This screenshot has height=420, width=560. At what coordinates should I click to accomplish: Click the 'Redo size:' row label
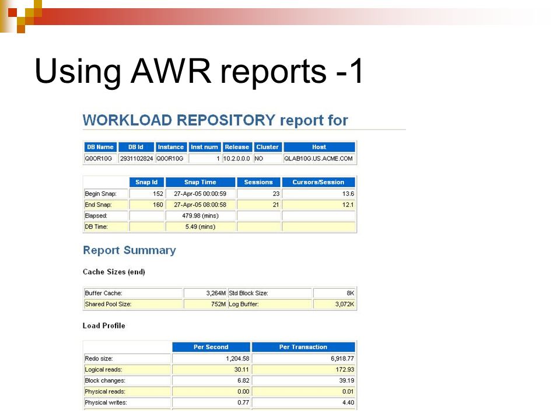99,359
